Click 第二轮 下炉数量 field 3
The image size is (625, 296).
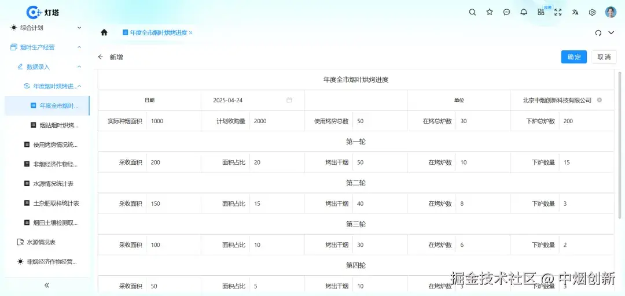pos(586,203)
